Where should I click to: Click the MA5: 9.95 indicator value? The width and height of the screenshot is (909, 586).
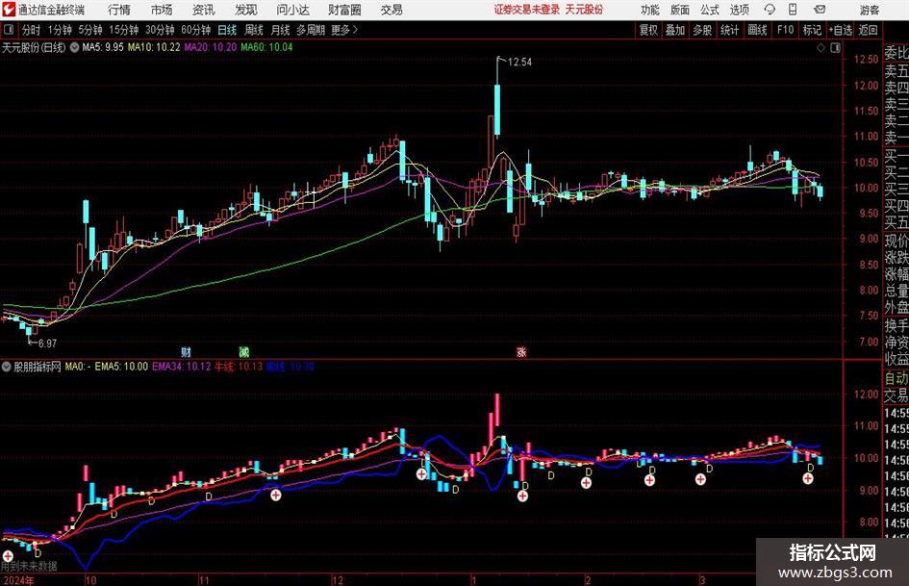tap(103, 47)
